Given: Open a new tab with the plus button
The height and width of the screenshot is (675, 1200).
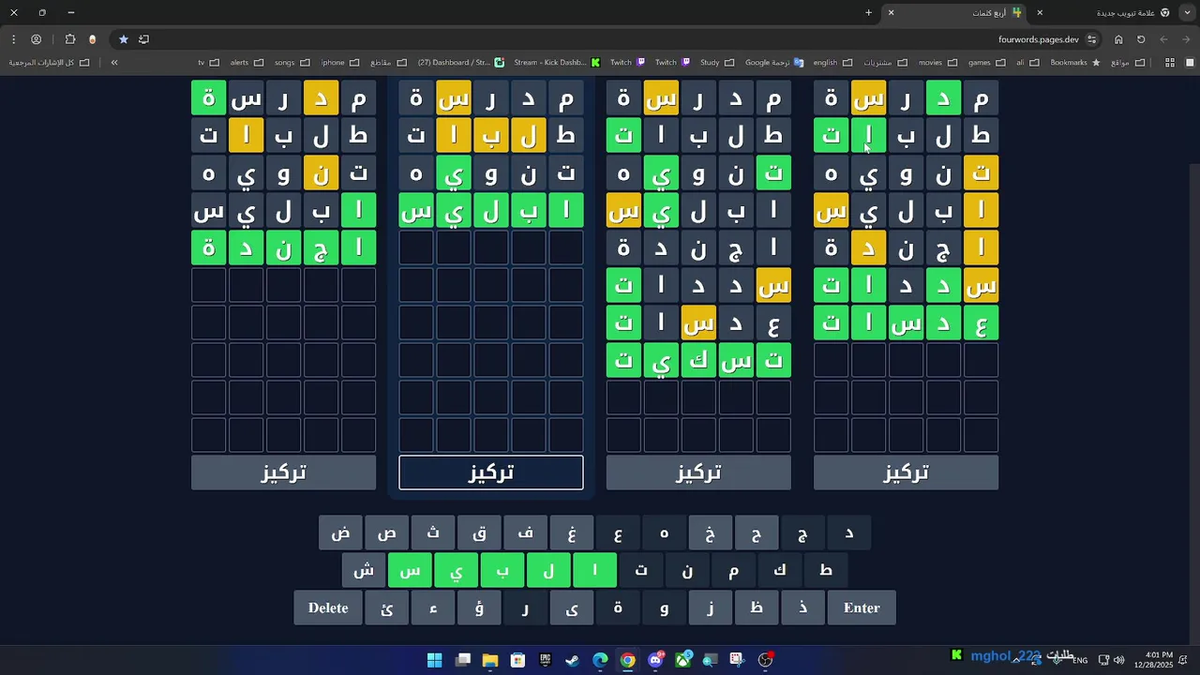Looking at the screenshot, I should point(868,13).
